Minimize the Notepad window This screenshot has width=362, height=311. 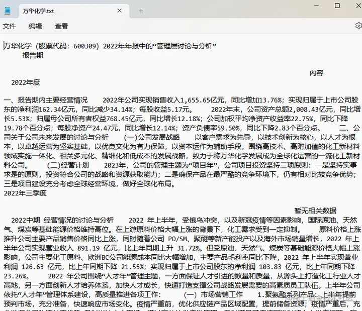(316, 6)
